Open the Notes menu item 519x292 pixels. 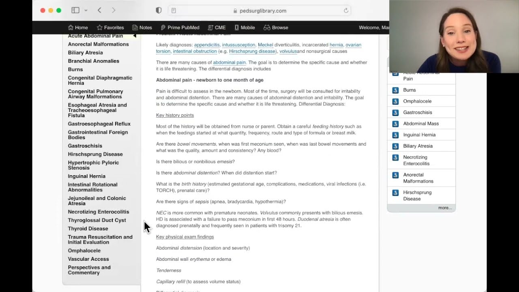click(x=142, y=28)
